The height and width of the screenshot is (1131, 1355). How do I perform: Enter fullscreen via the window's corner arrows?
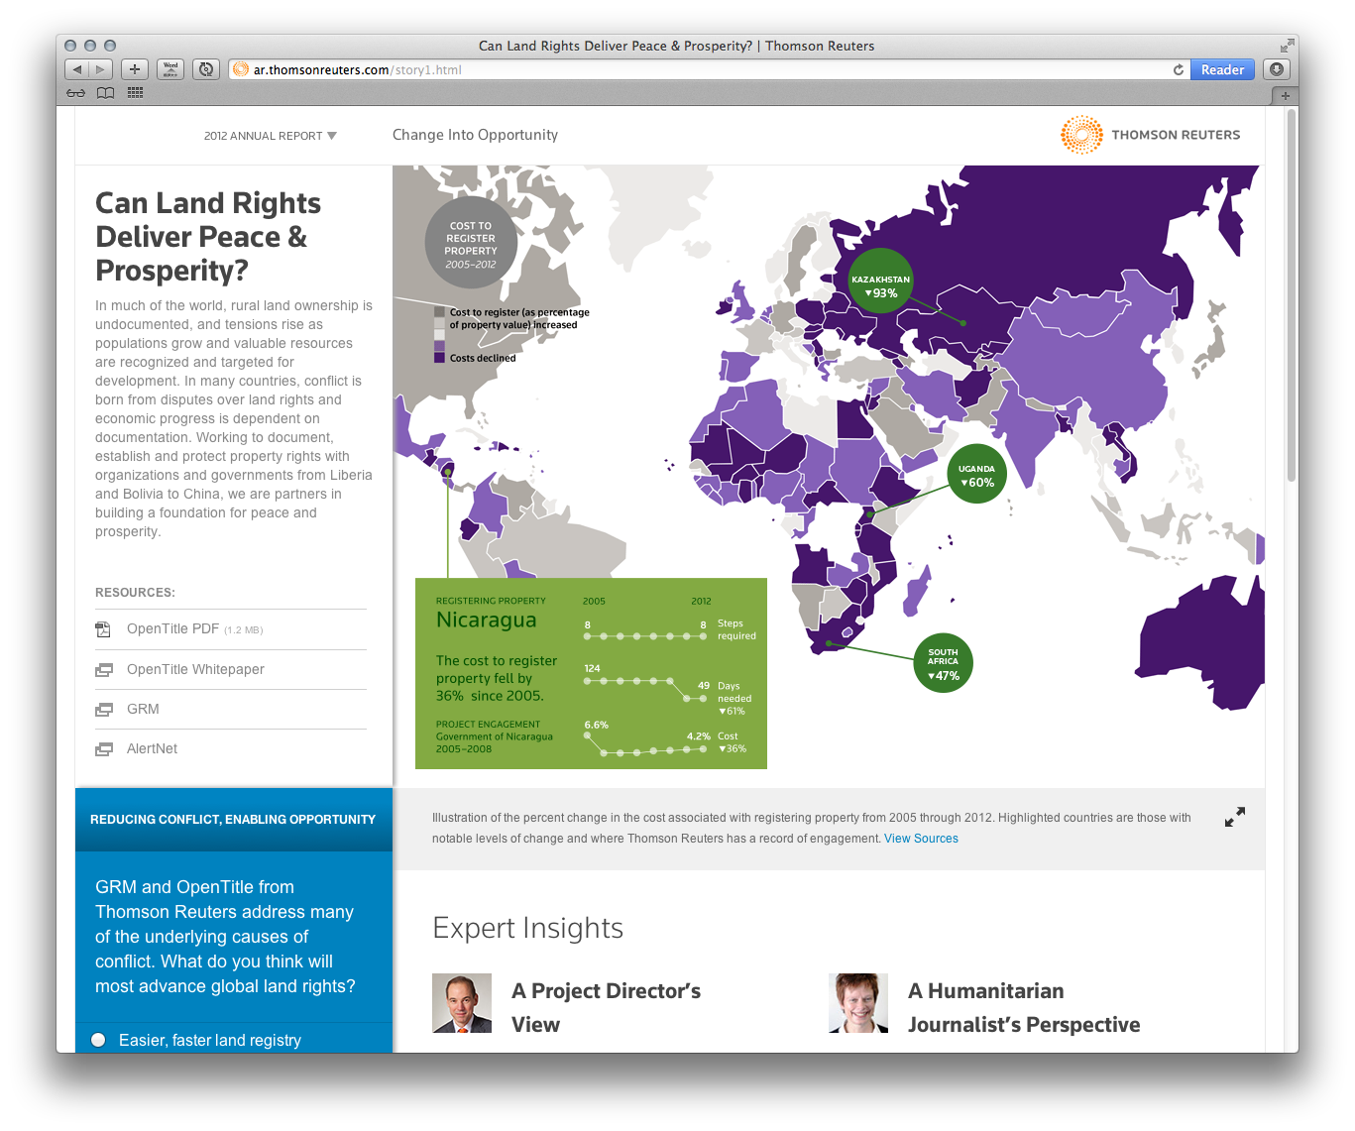[1287, 46]
